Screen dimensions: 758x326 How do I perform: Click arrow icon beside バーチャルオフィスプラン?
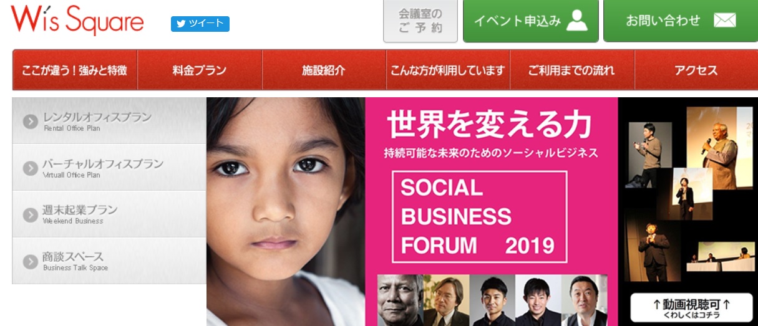coord(31,168)
